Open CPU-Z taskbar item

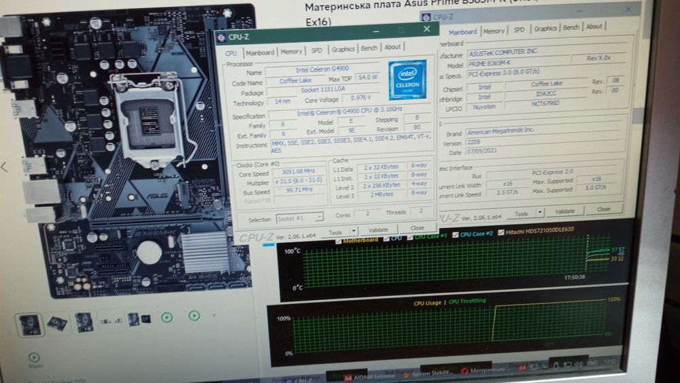click(299, 380)
